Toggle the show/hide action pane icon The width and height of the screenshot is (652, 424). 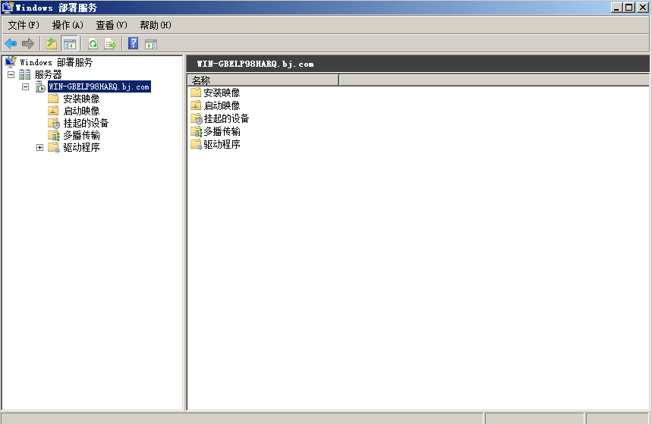(x=151, y=44)
